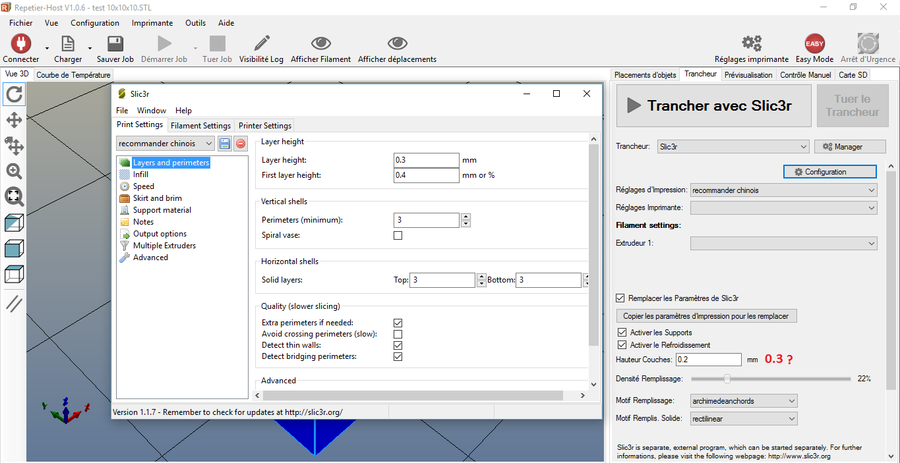Select Layers and perimeters in Slic3r tree

[x=171, y=163]
